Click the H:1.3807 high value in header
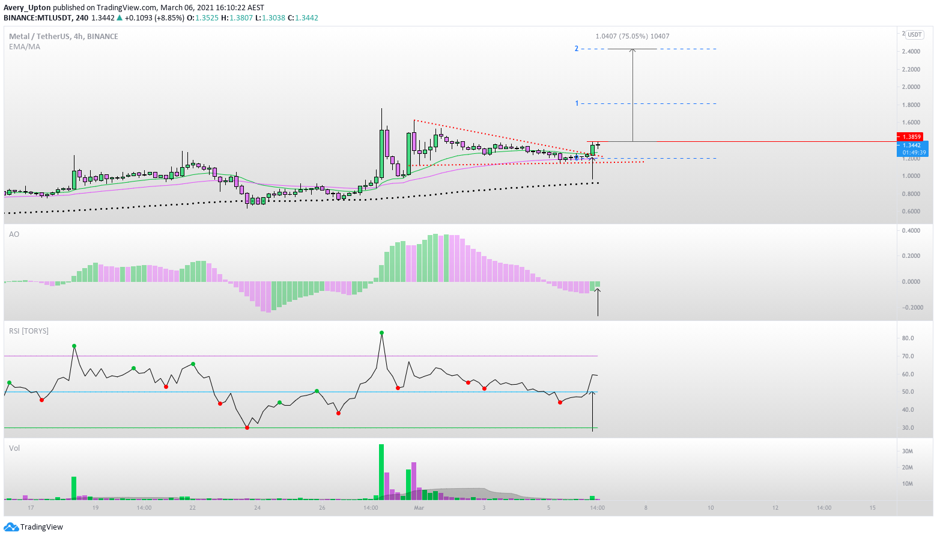937x538 pixels. (x=237, y=18)
